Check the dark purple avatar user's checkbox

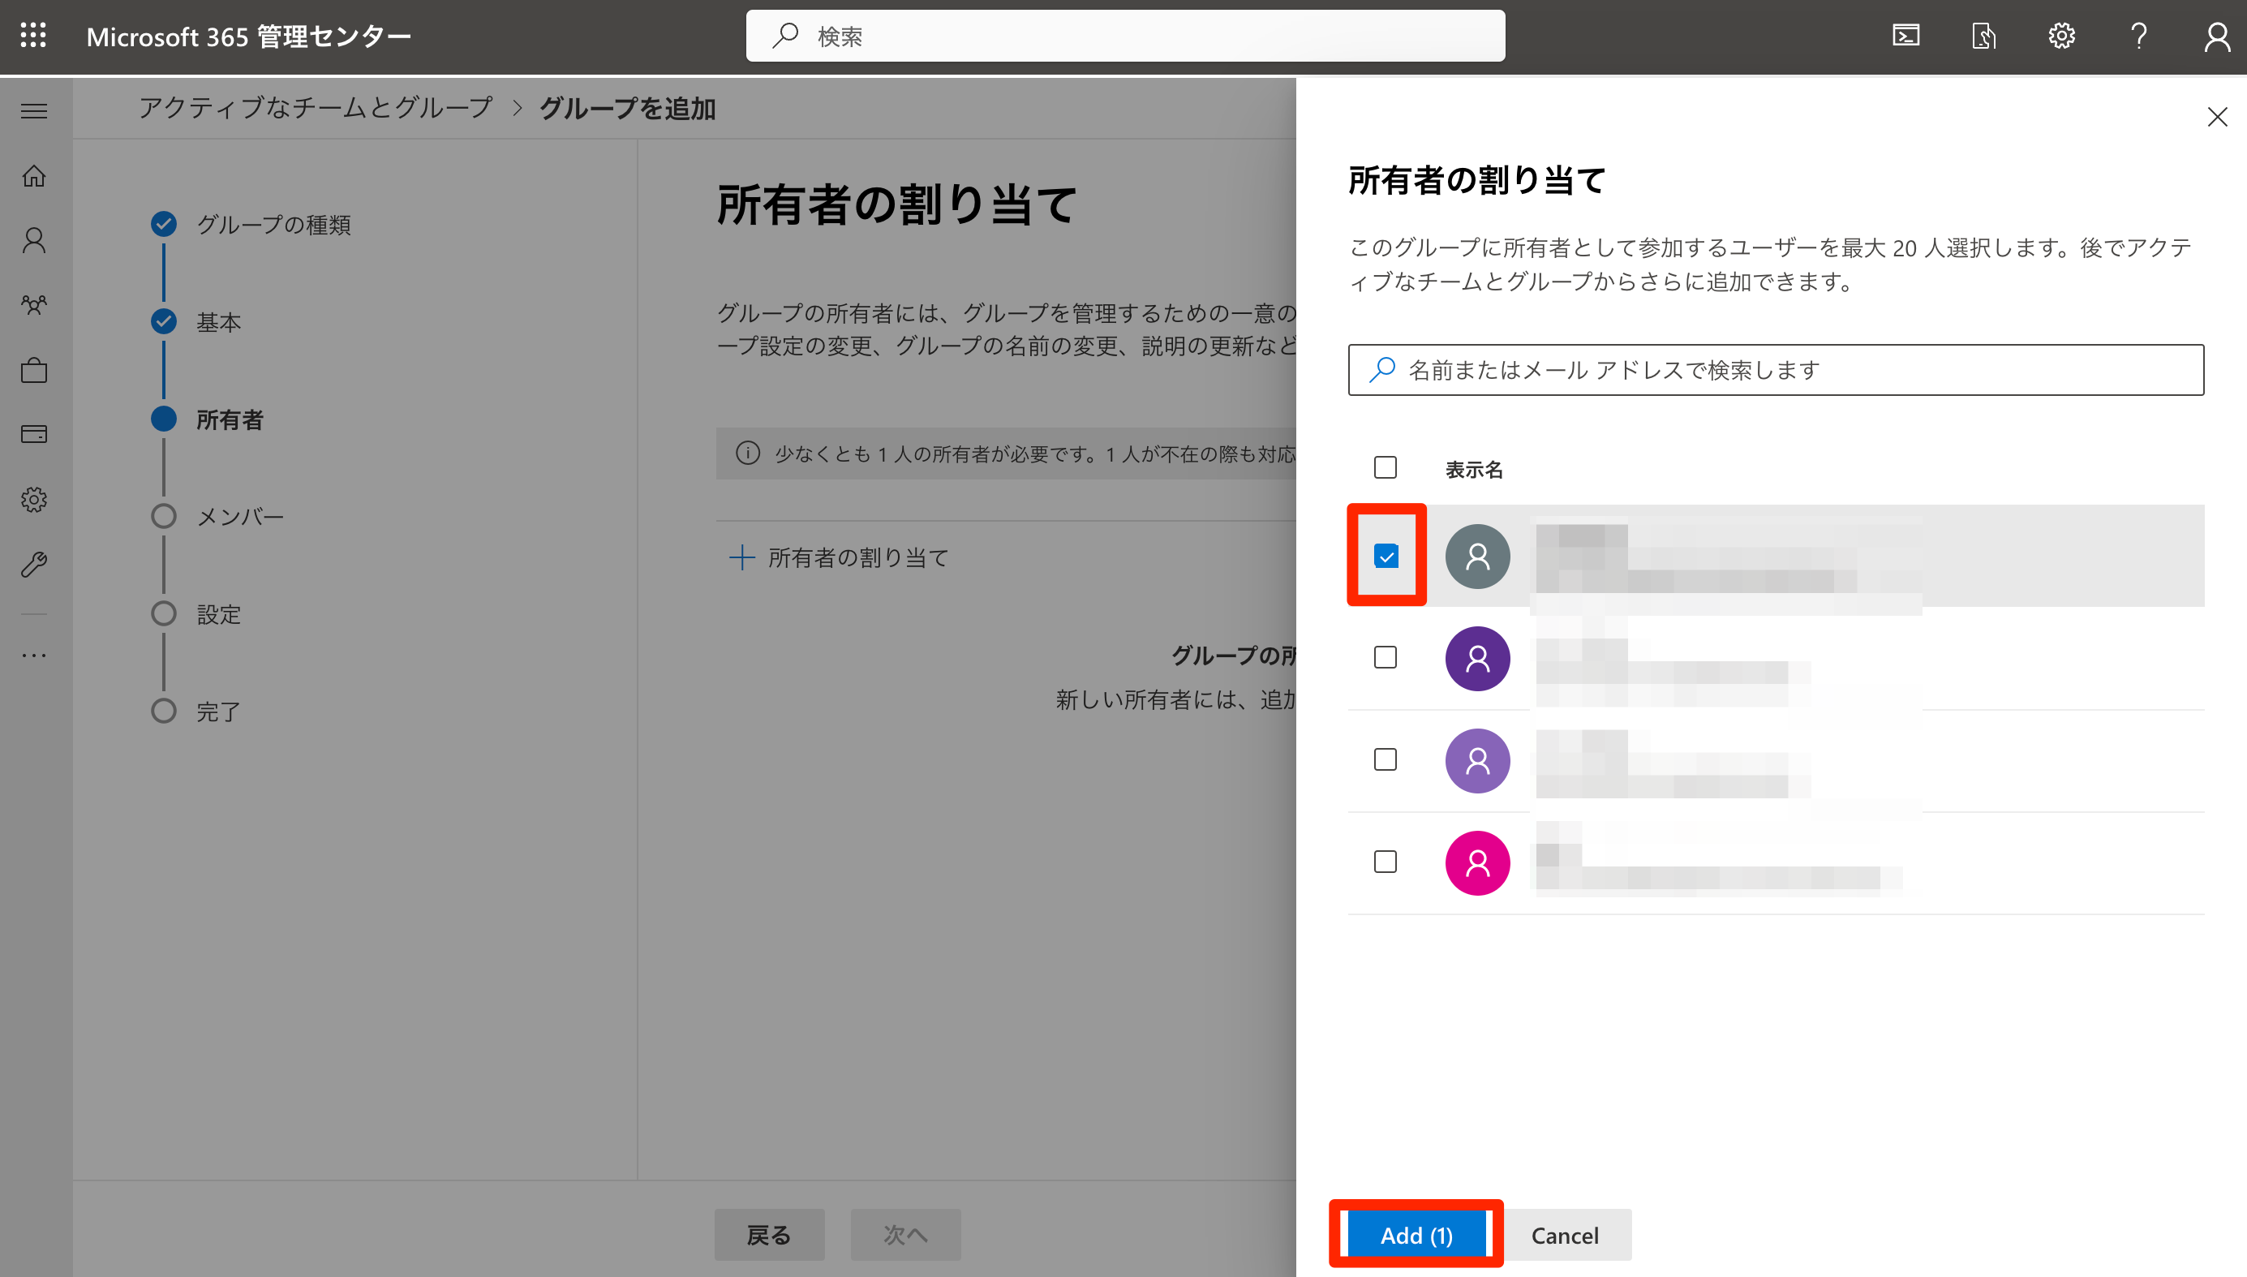click(x=1386, y=657)
